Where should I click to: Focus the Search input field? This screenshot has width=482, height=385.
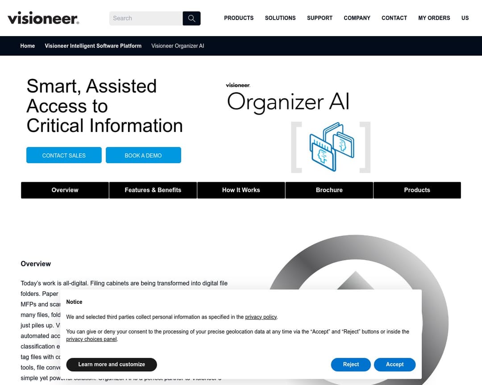click(146, 18)
